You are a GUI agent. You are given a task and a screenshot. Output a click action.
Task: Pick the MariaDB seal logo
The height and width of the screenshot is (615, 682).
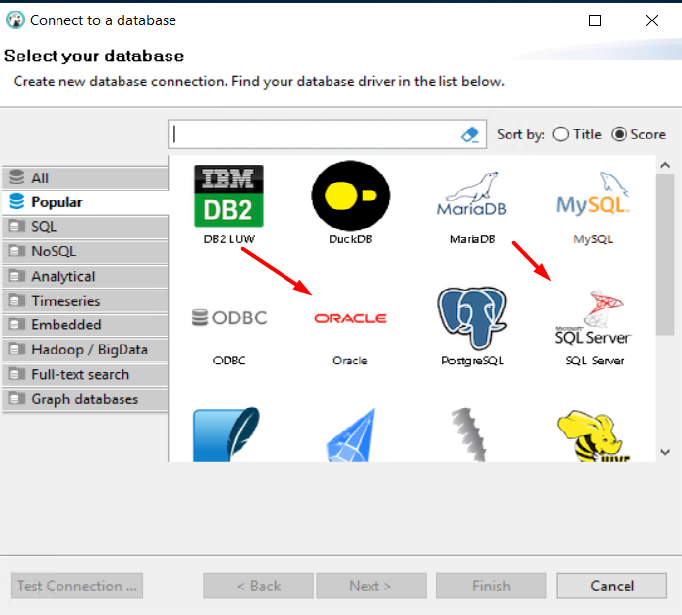(x=472, y=195)
